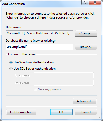Click the Data source display field
This screenshot has width=103, height=121.
click(x=39, y=33)
